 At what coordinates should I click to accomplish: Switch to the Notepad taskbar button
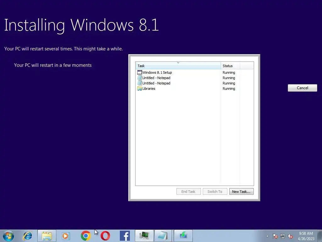coord(163,236)
